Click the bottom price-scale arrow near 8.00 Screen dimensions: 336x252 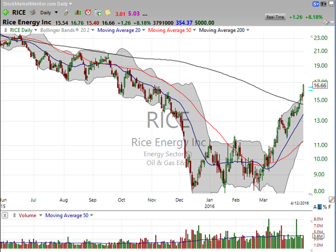click(310, 194)
